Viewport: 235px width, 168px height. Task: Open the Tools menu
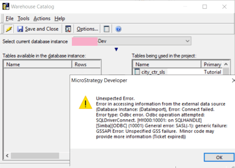[x=24, y=18]
